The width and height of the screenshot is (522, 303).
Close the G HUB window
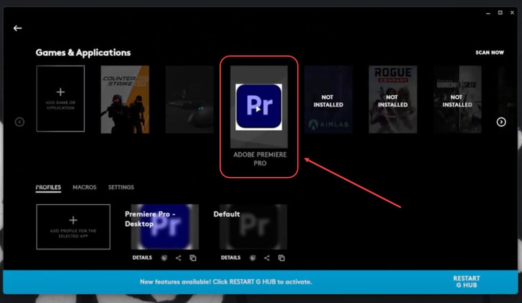[512, 13]
